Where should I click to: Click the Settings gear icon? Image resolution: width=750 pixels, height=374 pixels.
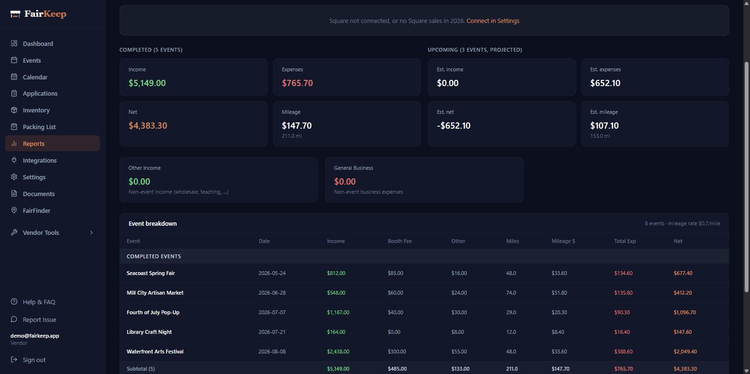coord(14,177)
